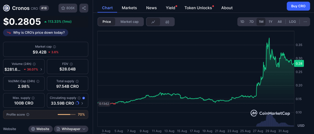Switch to candlestick chart view icon

[167, 22]
